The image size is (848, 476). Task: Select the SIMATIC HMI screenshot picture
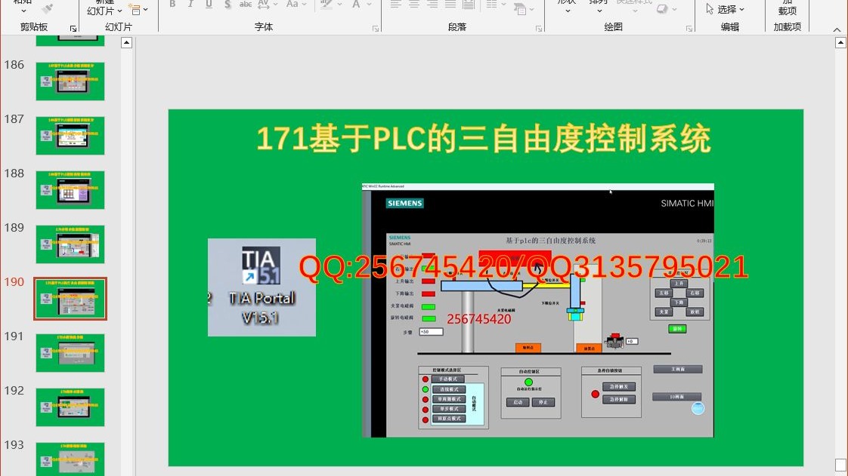tap(537, 310)
